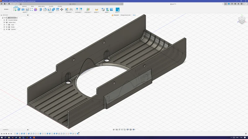
Task: Open the notifications bell icon
Action: [238, 4]
